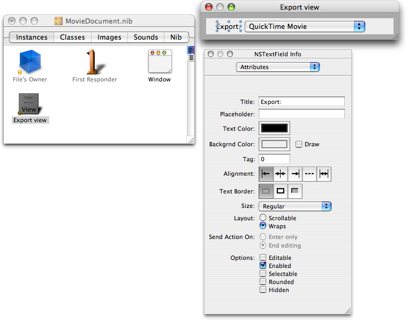Screen dimensions: 408x321
Task: Switch nib window to icon view mode
Action: tap(191, 50)
